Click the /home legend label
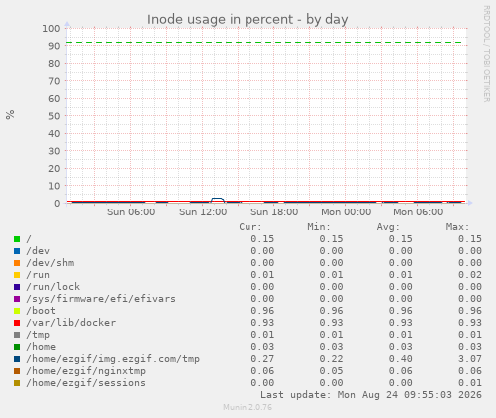The height and width of the screenshot is (418, 496). [x=41, y=347]
